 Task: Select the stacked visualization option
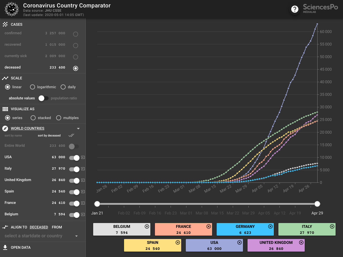coord(33,118)
